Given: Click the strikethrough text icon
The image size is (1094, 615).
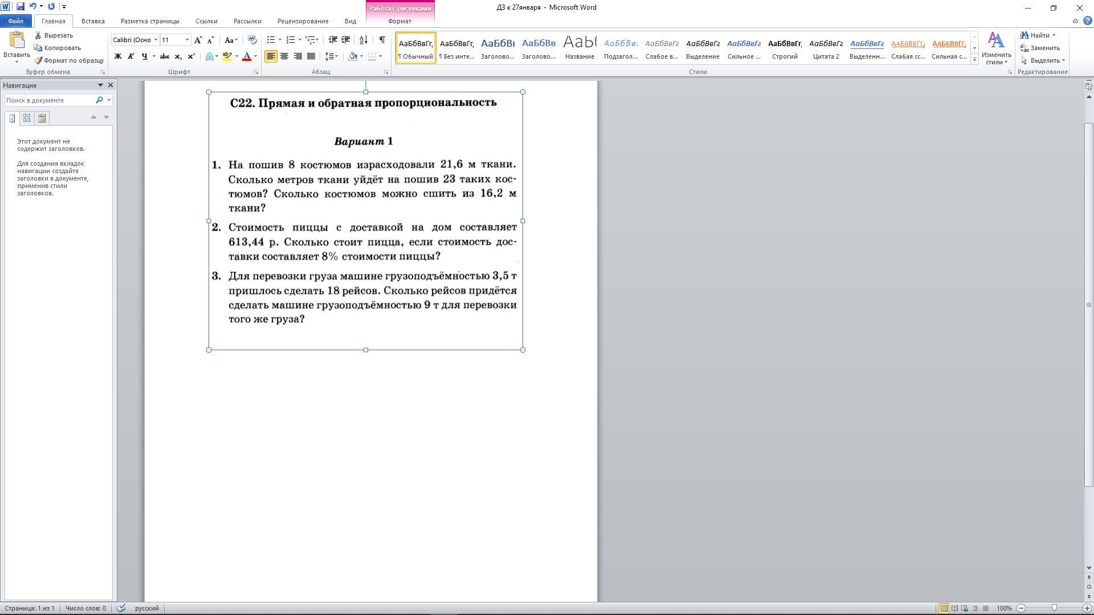Looking at the screenshot, I should pos(164,56).
